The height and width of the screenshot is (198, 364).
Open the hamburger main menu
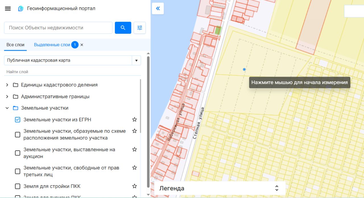tap(8, 8)
